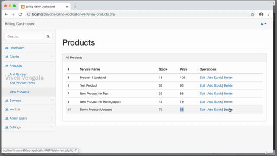The height and width of the screenshot is (156, 277).
Task: Delete Demo Product Updated
Action: (x=228, y=110)
